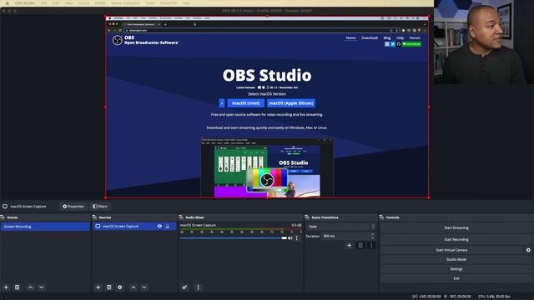Move source up in Sources panel

point(133,287)
